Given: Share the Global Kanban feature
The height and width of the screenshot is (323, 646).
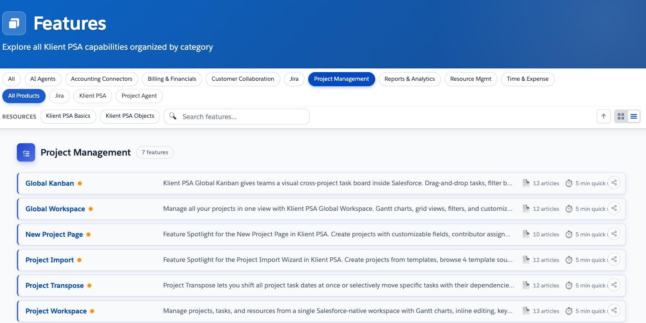Looking at the screenshot, I should tap(614, 183).
